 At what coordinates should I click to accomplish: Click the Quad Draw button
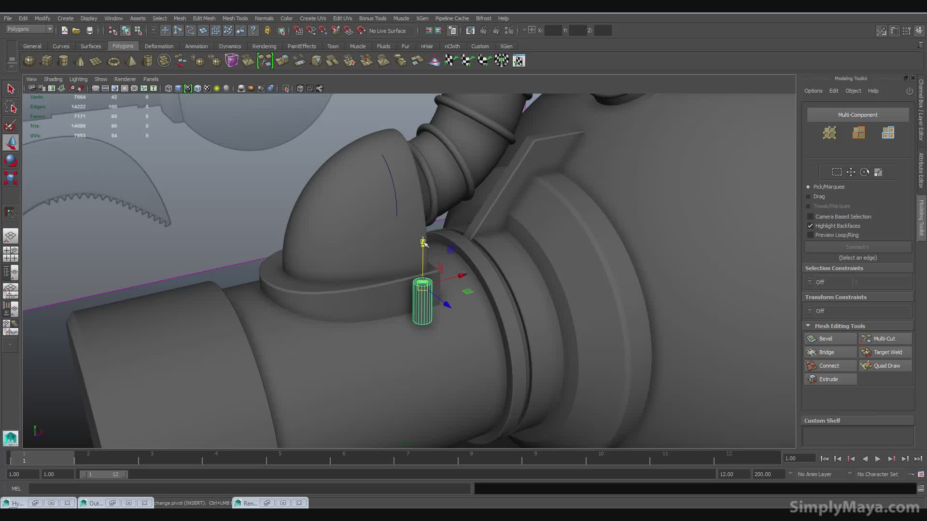[885, 366]
